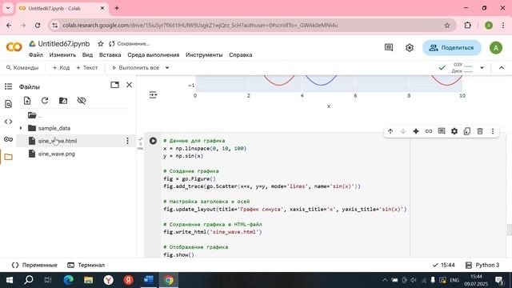Select the Files folder sidebar icon
This screenshot has height=288, width=512.
(9, 157)
